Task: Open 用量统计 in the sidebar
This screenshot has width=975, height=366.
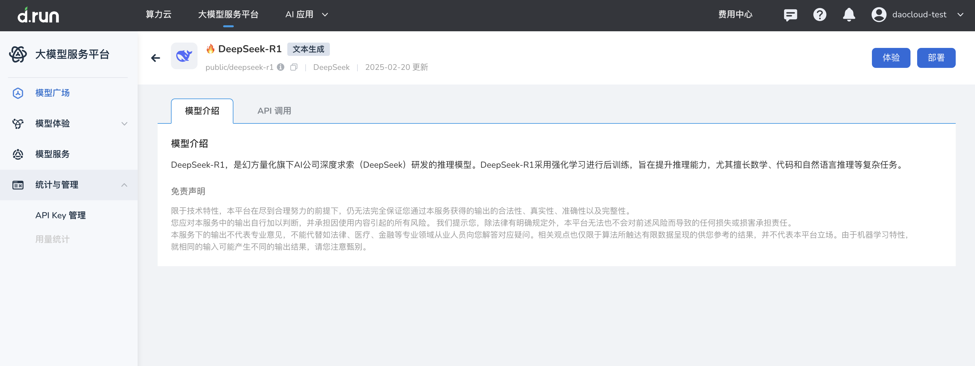Action: [53, 240]
